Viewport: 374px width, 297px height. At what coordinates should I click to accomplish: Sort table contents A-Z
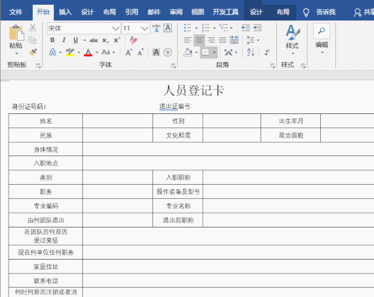point(251,52)
